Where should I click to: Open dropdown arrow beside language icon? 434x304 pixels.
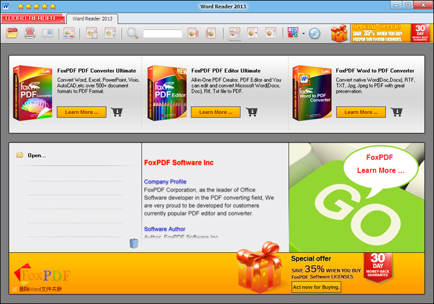coord(303,34)
